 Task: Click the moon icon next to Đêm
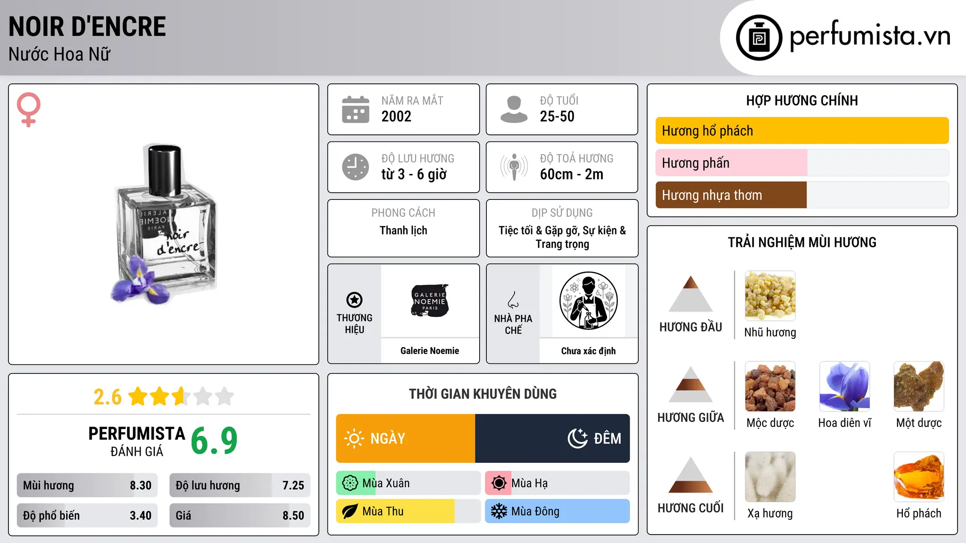tap(578, 438)
